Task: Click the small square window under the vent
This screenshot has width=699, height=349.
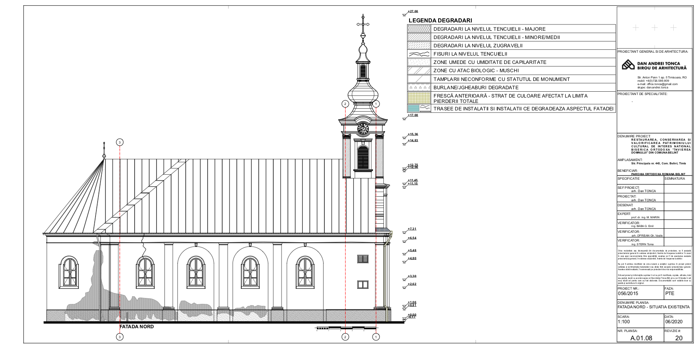Action: 363,285
